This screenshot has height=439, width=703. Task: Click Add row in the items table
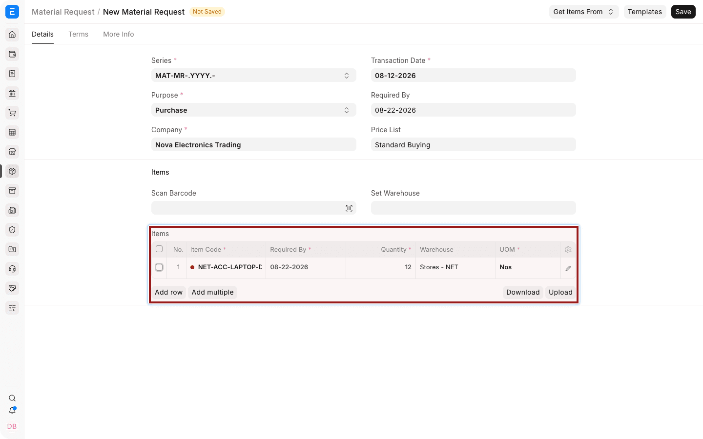tap(169, 292)
